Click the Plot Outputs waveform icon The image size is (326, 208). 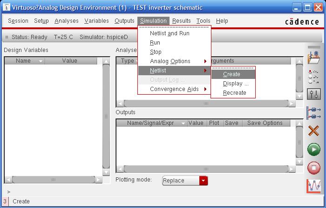pyautogui.click(x=314, y=186)
